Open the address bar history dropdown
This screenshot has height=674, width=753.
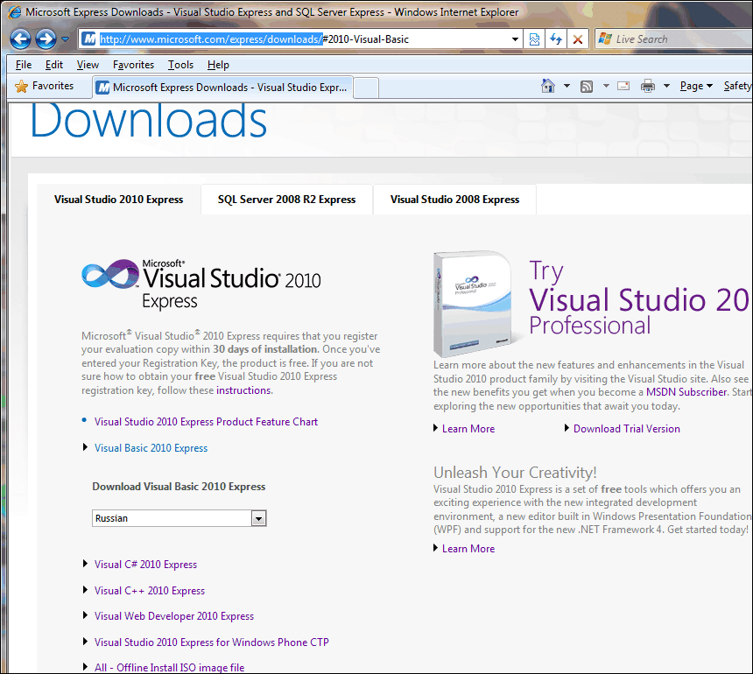[x=515, y=39]
